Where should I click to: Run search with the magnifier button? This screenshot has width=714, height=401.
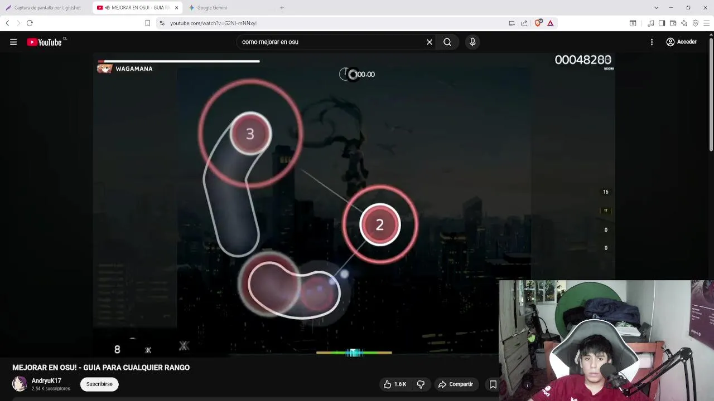(447, 42)
